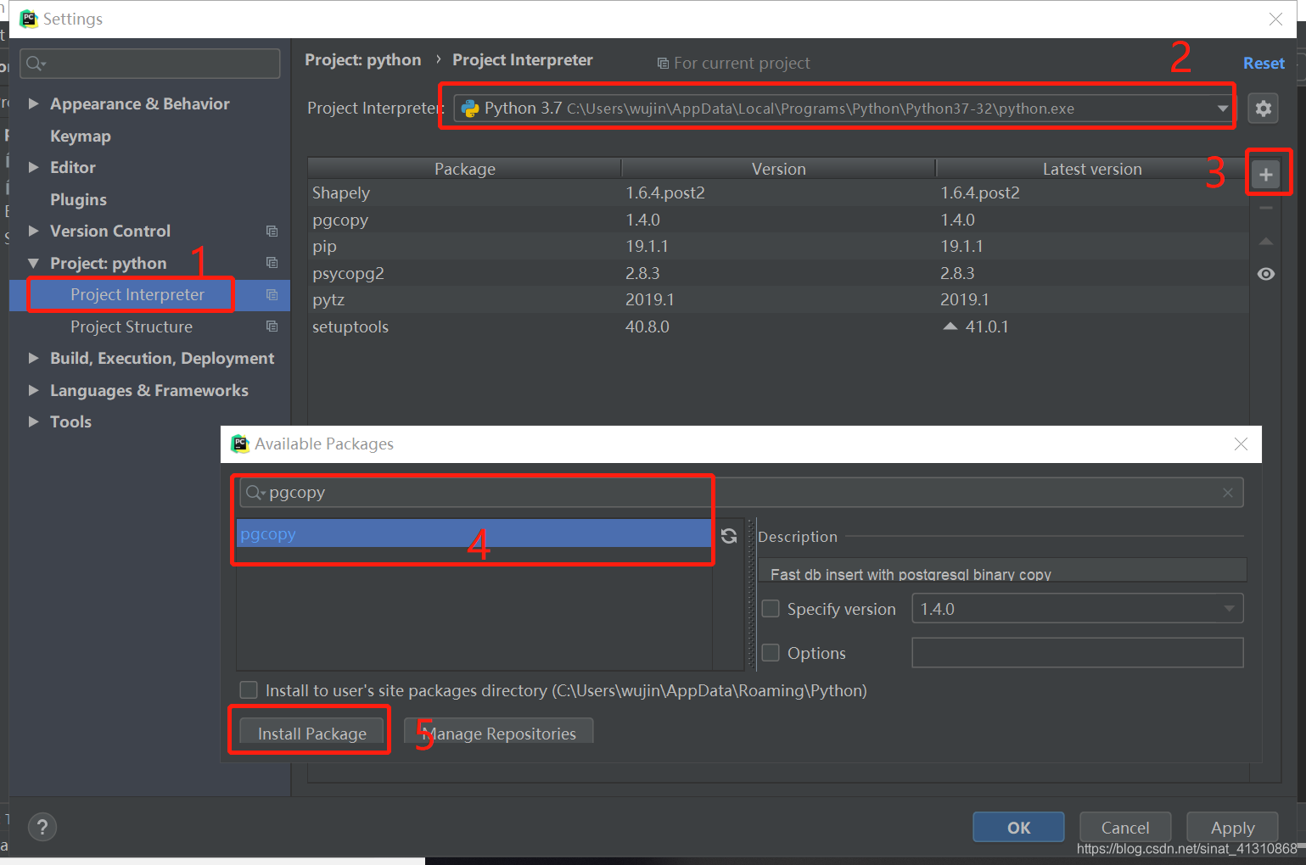The width and height of the screenshot is (1306, 865).
Task: Open the interpreter gear settings icon
Action: point(1264,109)
